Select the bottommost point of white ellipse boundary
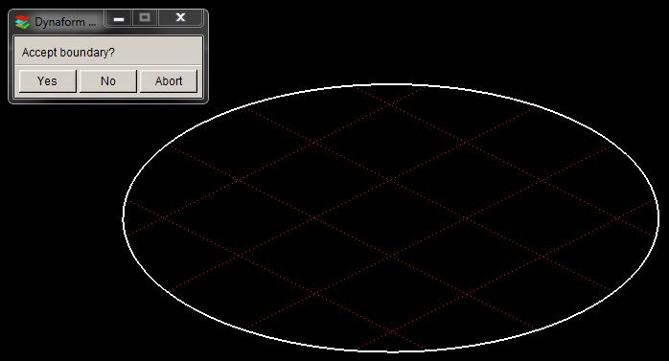 coord(390,351)
